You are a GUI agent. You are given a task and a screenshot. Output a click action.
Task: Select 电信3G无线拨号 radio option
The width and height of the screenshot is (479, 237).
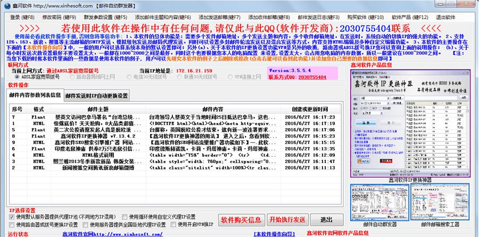146,77
